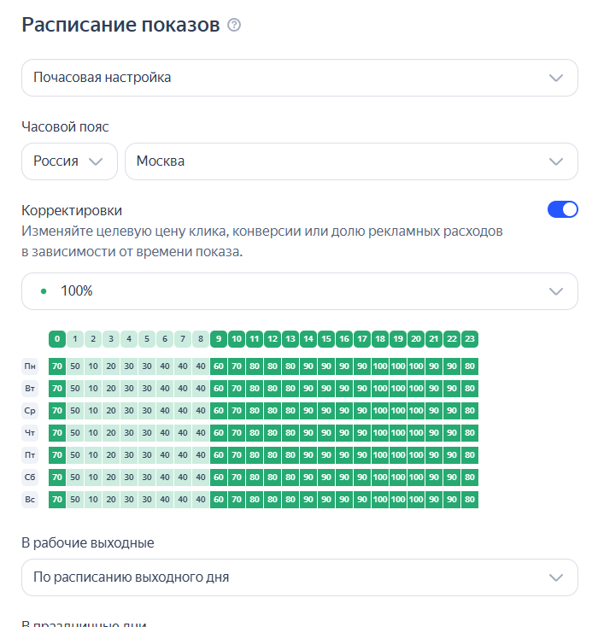Click the Monday hour 0 cell
The image size is (598, 627).
tap(57, 366)
